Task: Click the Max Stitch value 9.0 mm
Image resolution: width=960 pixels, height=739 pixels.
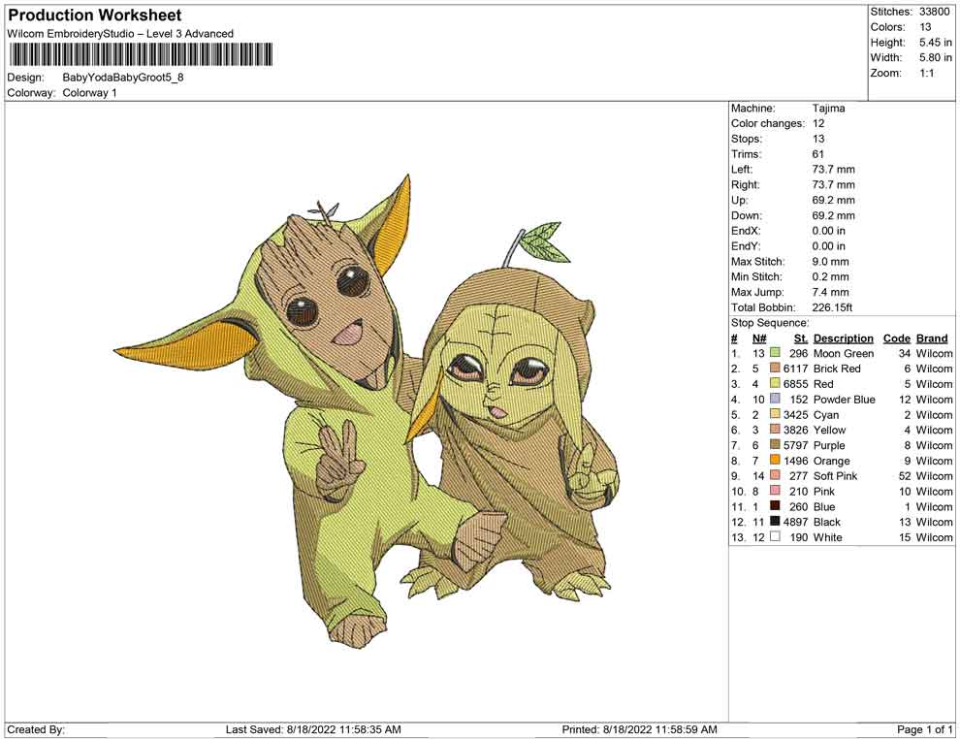Action: tap(830, 262)
